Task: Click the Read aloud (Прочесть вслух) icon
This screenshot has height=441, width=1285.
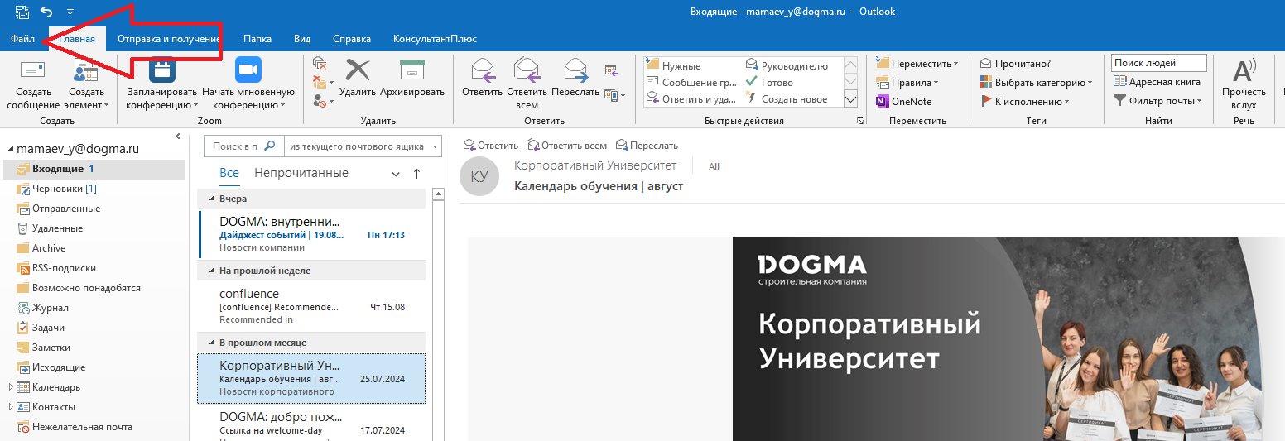Action: [1244, 71]
